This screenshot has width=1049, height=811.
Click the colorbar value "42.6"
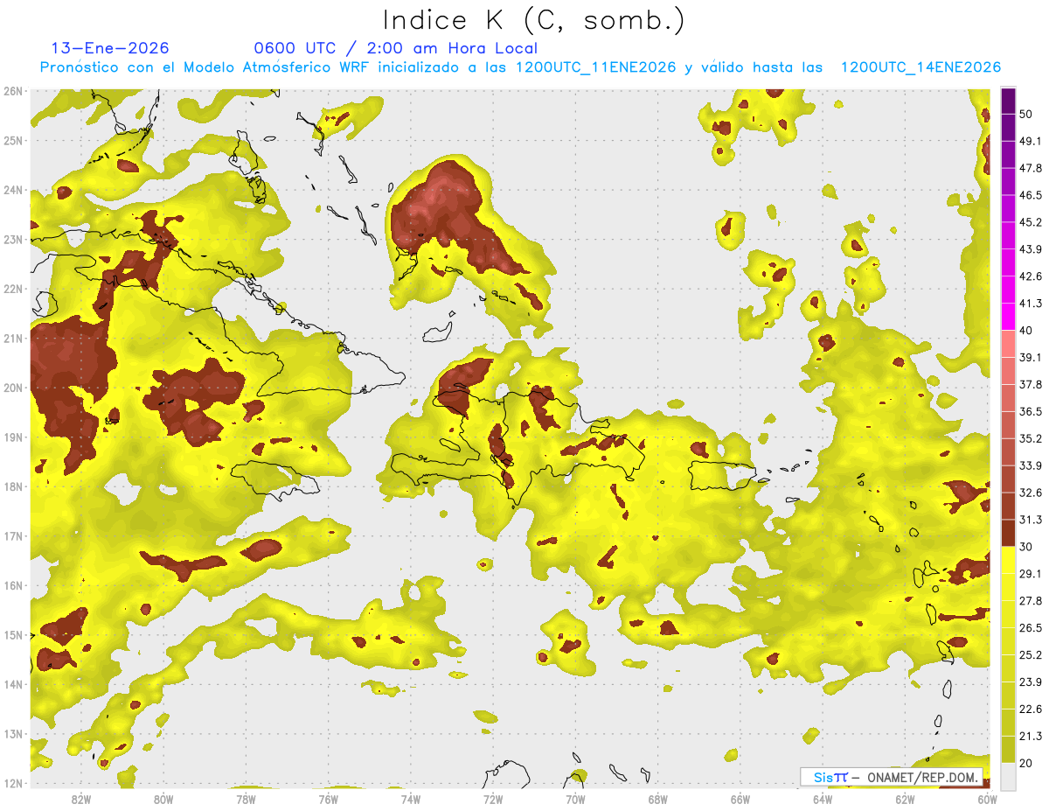1031,276
